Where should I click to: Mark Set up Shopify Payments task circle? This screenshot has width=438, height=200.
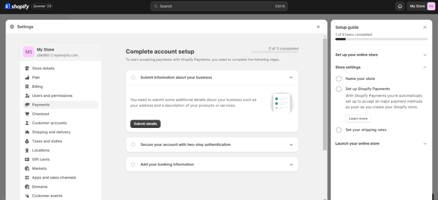(339, 89)
